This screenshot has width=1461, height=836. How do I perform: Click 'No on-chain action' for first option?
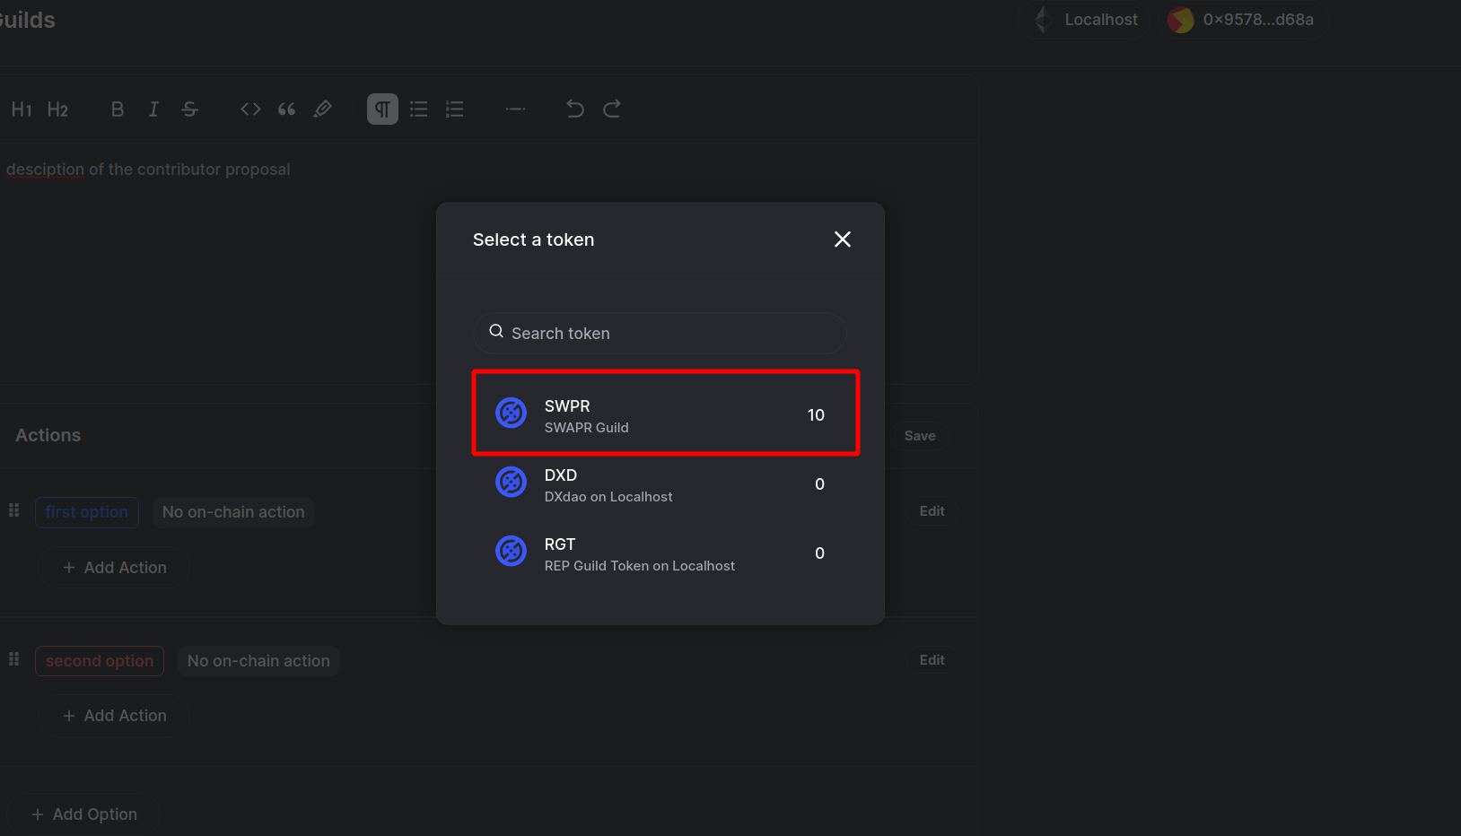(x=233, y=512)
